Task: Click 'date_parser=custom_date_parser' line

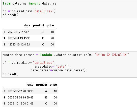Action: tap(58, 70)
